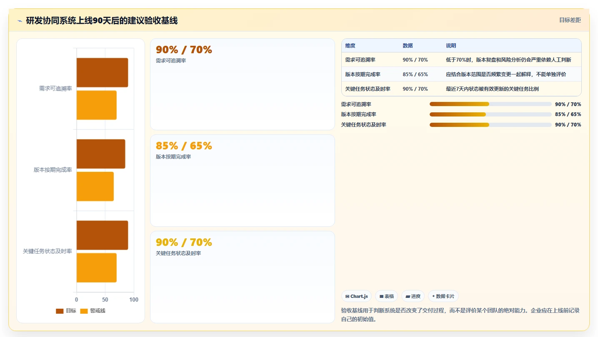Click the 警戒线 bar for 版本按期完成率
This screenshot has width=598, height=337.
click(95, 186)
